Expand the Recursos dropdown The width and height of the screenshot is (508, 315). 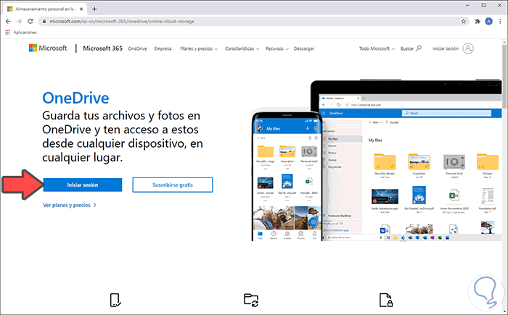click(277, 49)
